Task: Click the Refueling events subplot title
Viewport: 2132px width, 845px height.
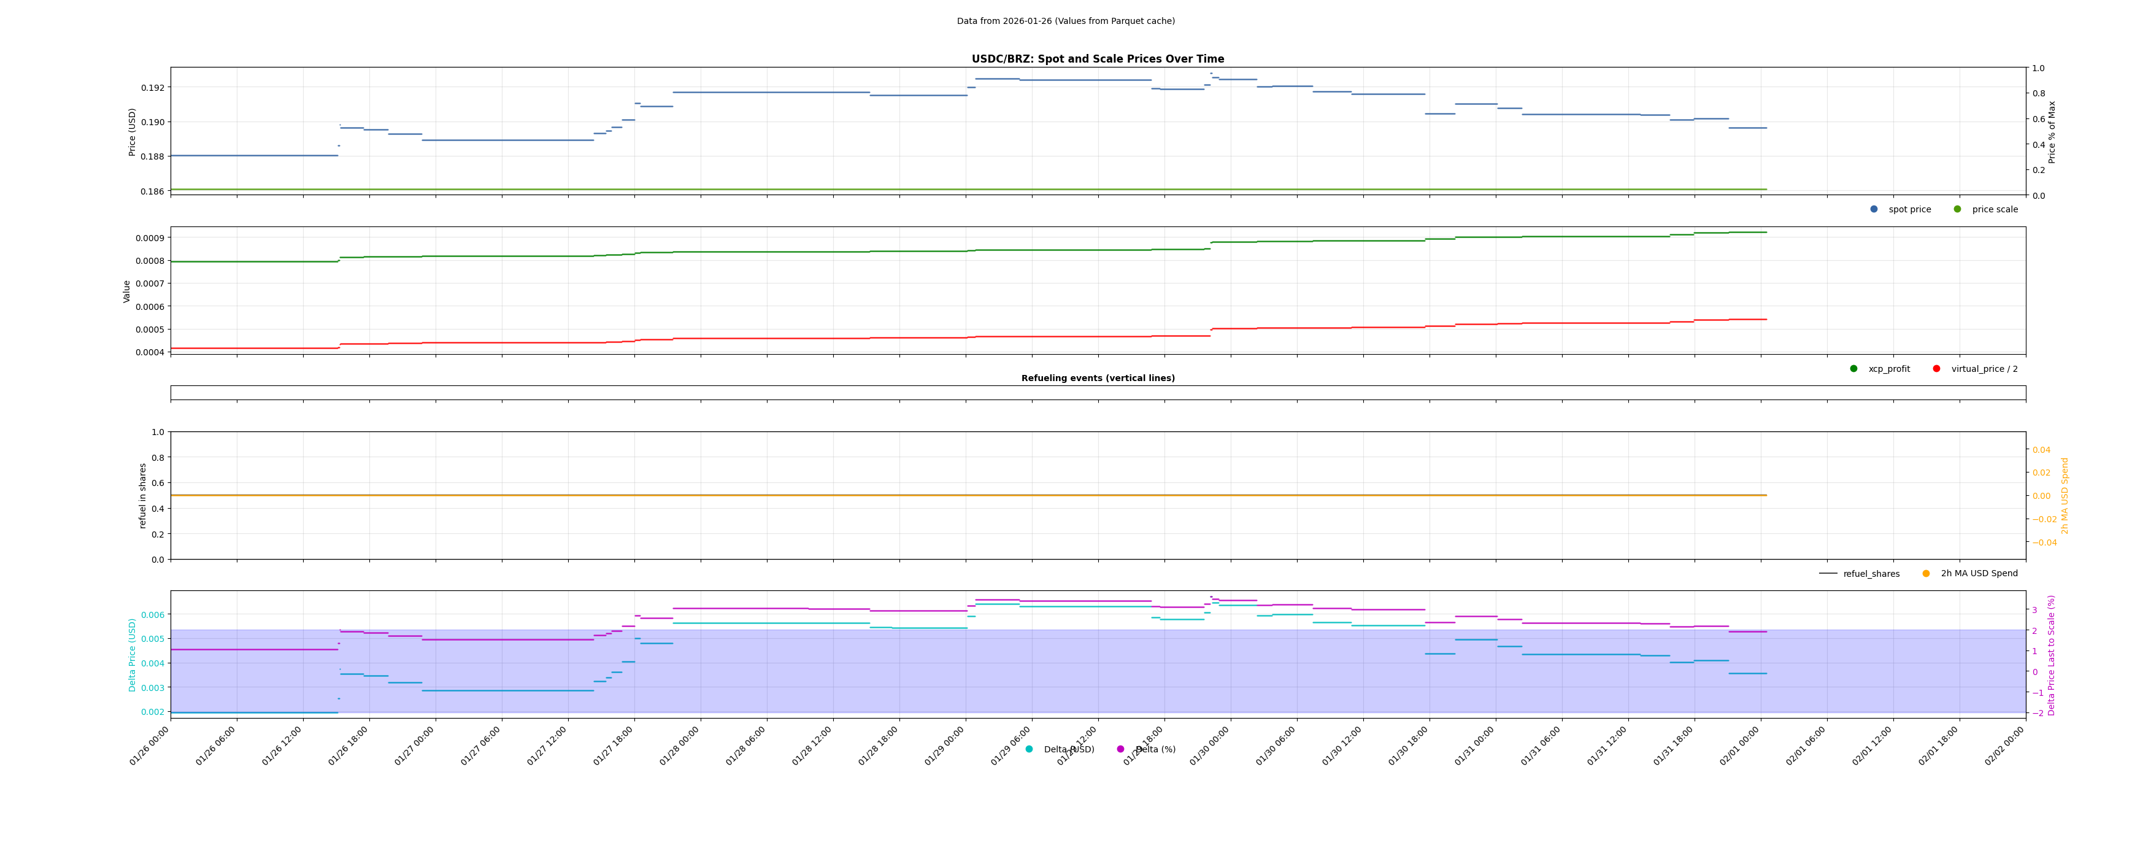Action: point(1098,378)
